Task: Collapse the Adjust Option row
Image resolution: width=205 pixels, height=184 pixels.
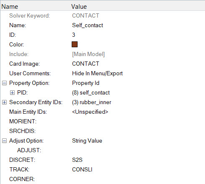Action: pos(4,141)
